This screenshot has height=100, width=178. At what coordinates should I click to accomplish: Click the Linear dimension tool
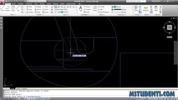click(87, 7)
